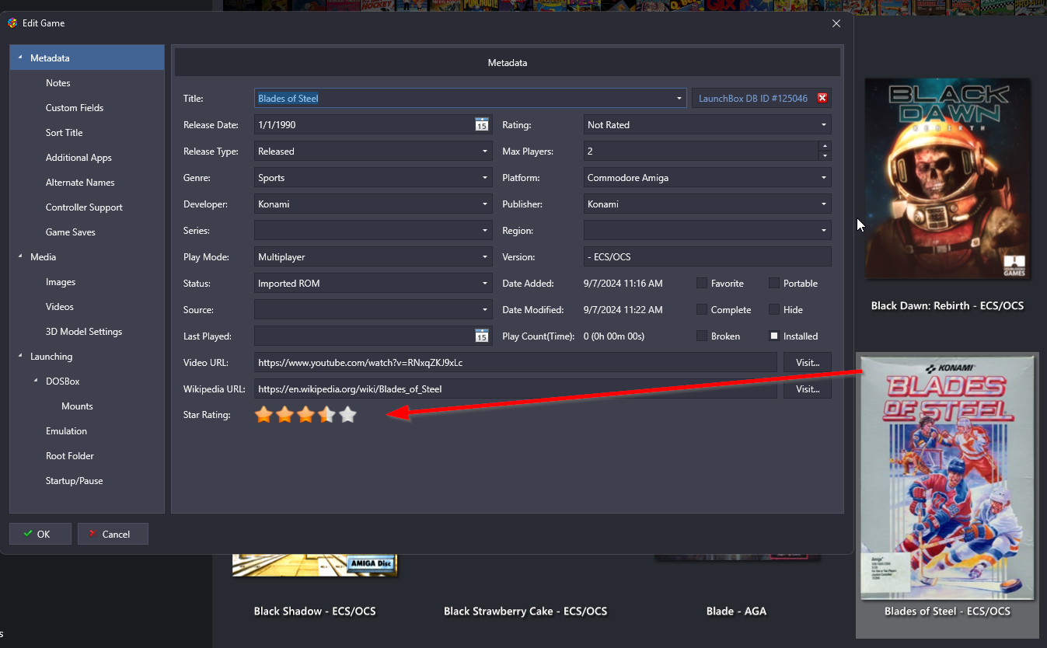Toggle the Portable checkbox
The width and height of the screenshot is (1047, 648).
(x=774, y=283)
